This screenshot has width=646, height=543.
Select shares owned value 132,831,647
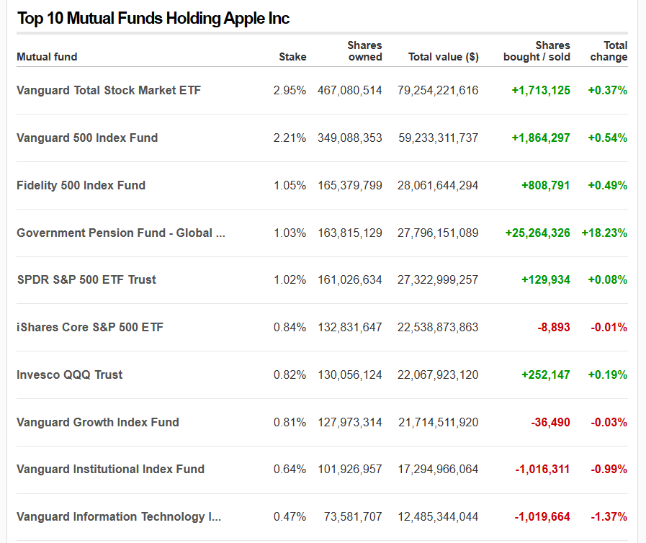(350, 327)
